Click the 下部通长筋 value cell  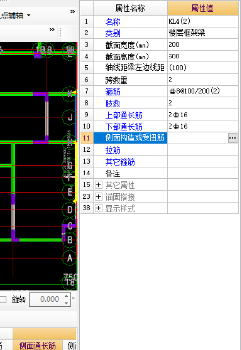coord(202,126)
